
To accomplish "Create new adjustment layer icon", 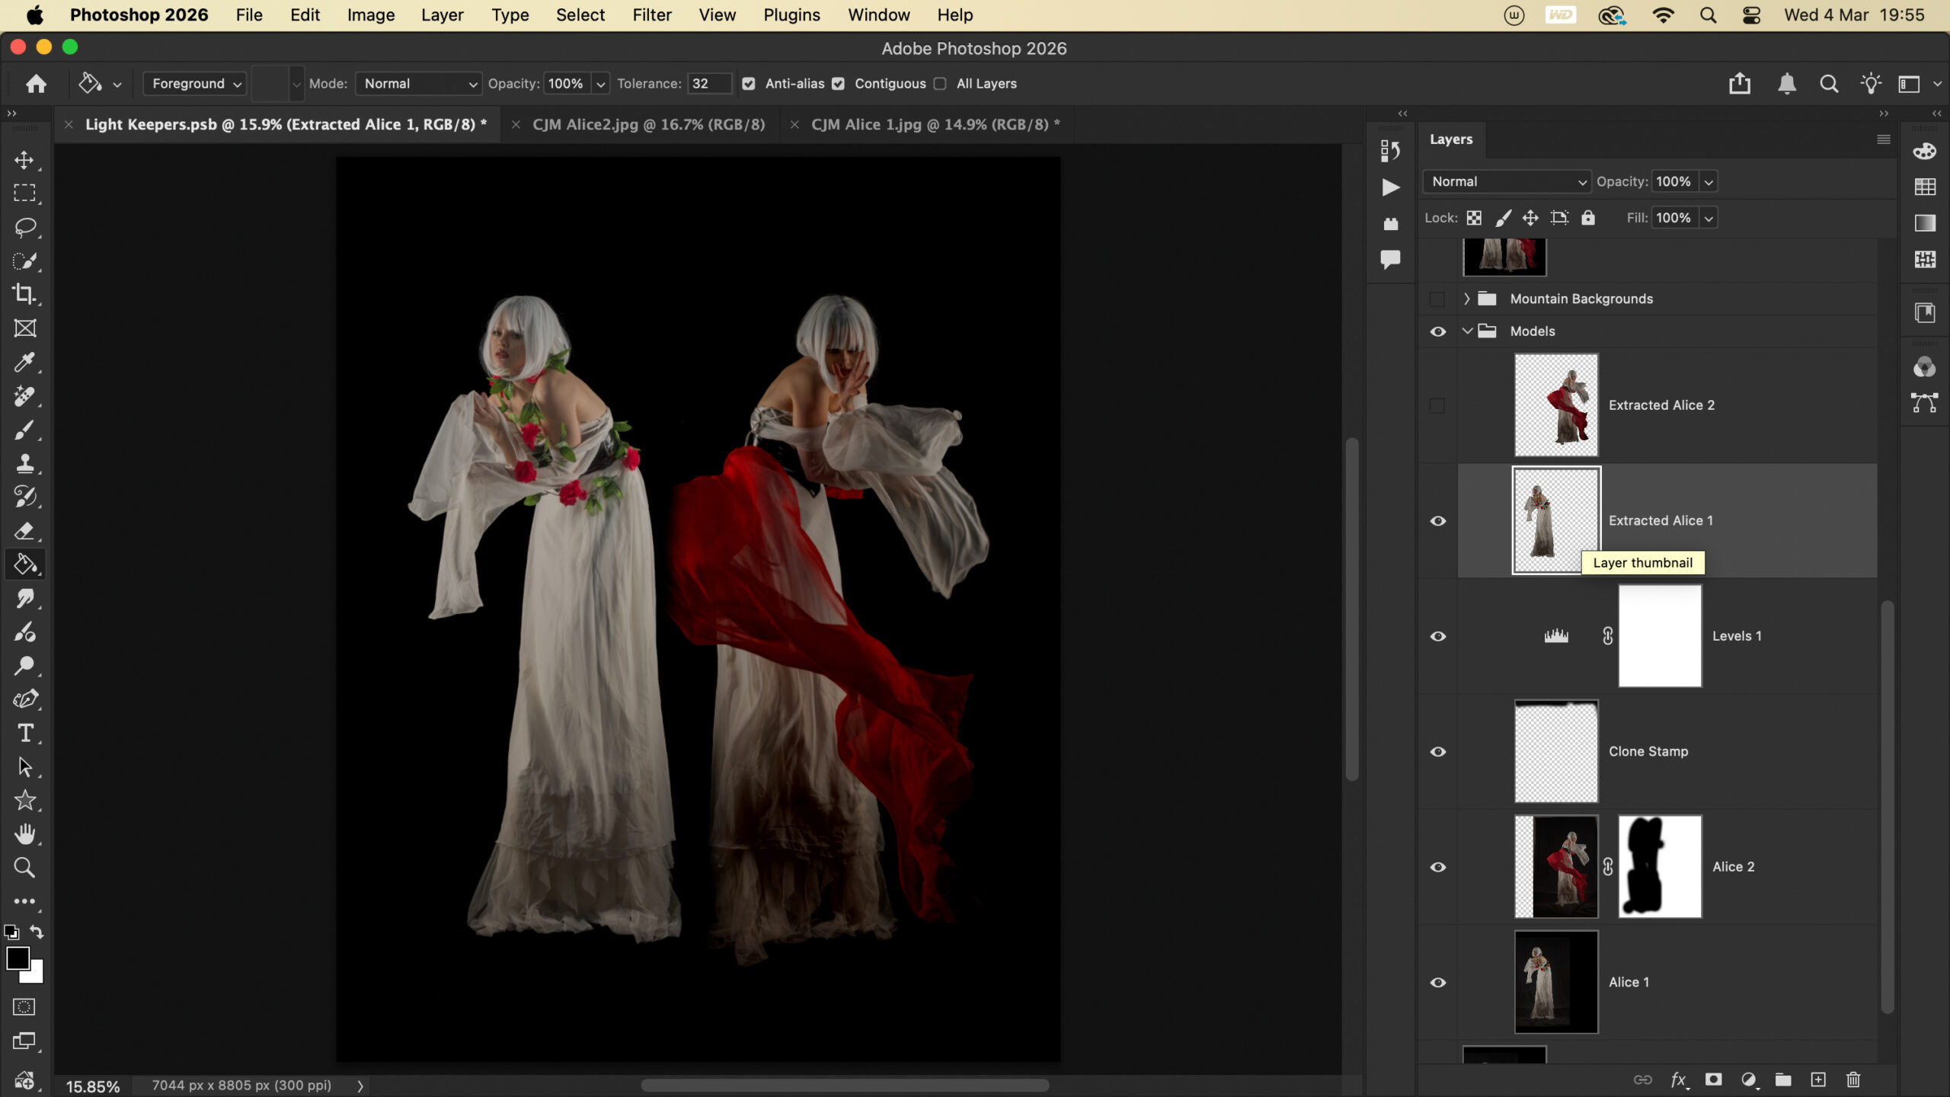I will 1749,1079.
